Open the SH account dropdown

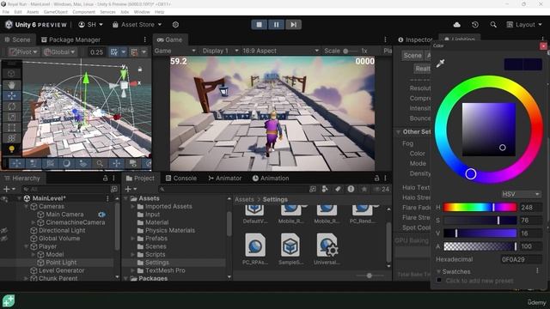(91, 25)
